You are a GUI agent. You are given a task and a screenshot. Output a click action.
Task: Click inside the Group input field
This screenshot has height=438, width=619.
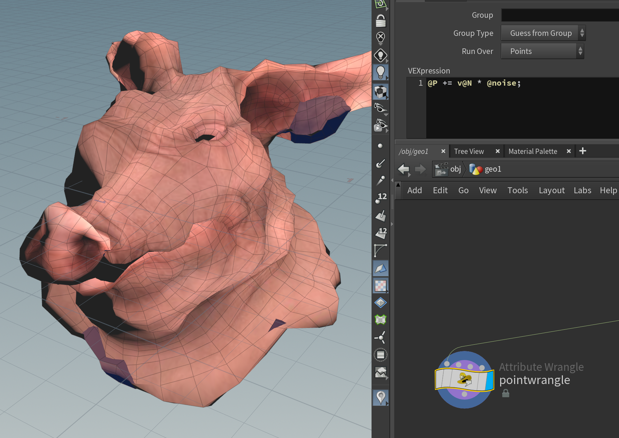pos(559,15)
